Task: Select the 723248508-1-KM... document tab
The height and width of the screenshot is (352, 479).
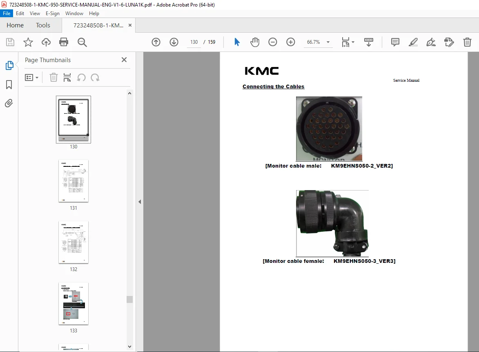Action: [98, 25]
